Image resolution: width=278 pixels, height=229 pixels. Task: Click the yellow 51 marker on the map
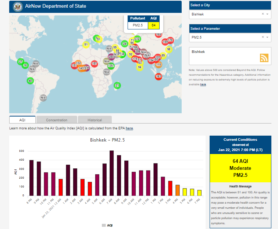point(86,45)
